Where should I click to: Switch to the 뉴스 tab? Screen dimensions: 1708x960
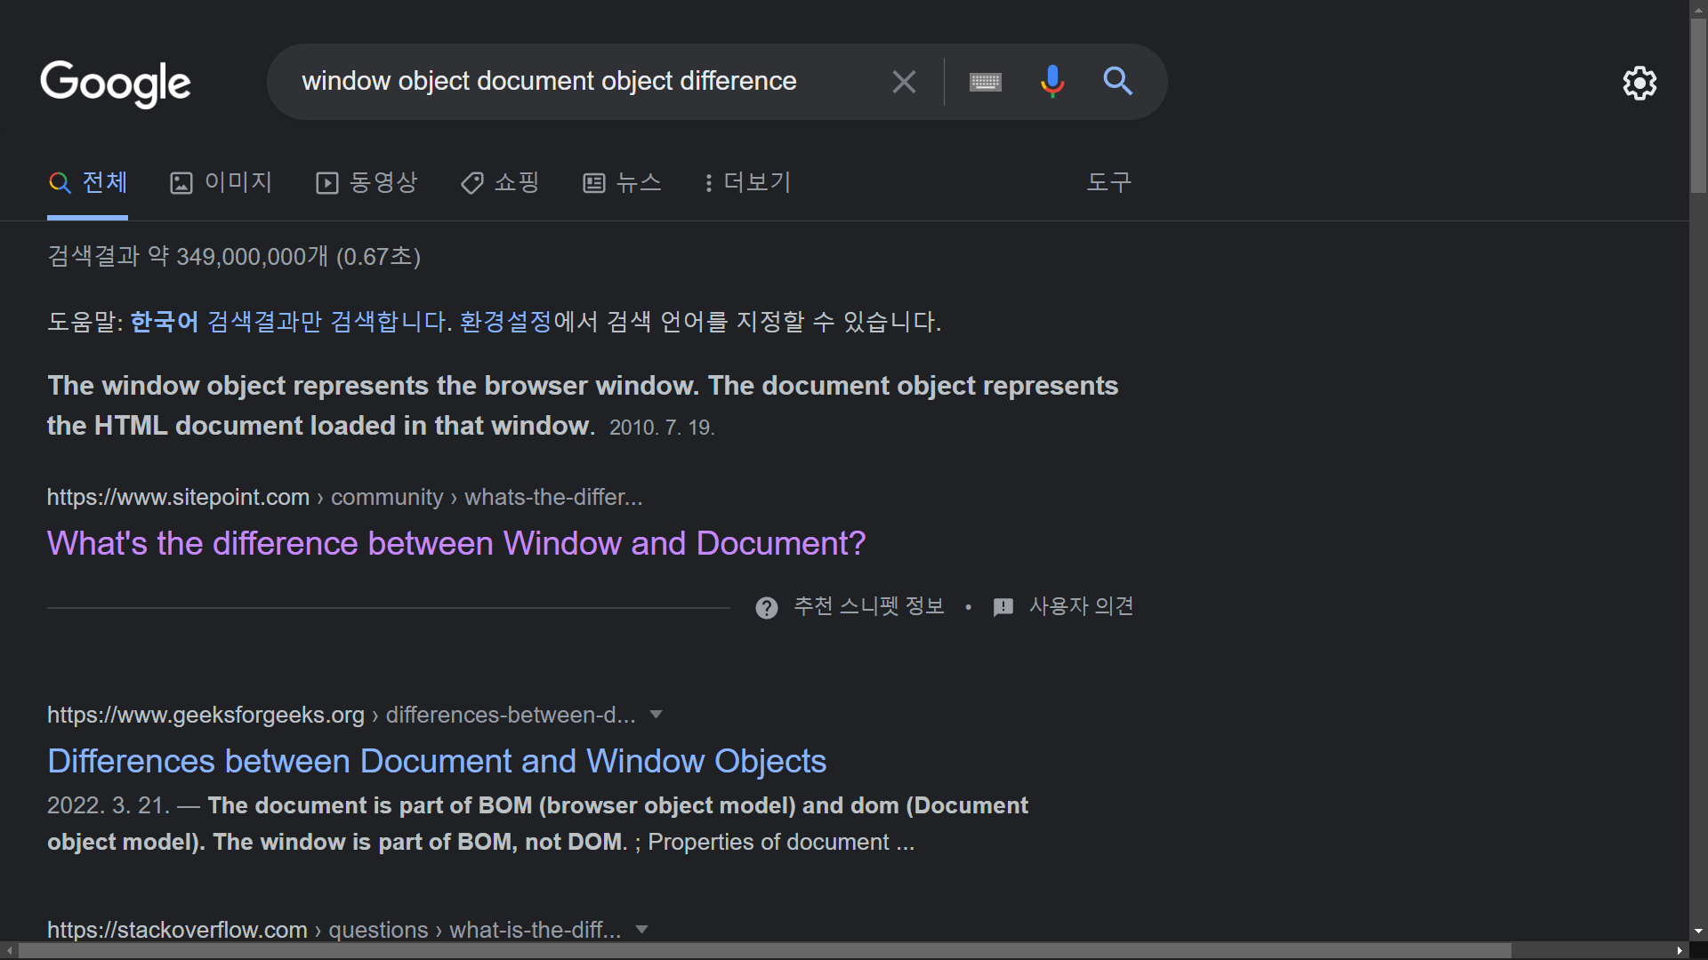622,182
